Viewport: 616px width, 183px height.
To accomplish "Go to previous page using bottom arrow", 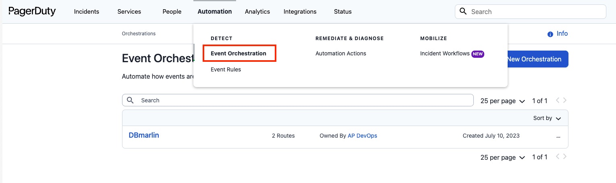I will click(558, 157).
